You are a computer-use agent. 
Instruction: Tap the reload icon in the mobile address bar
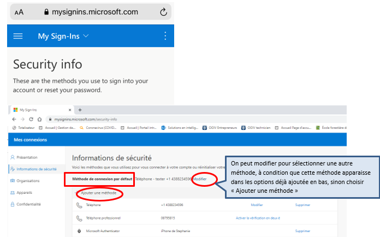[x=164, y=12]
